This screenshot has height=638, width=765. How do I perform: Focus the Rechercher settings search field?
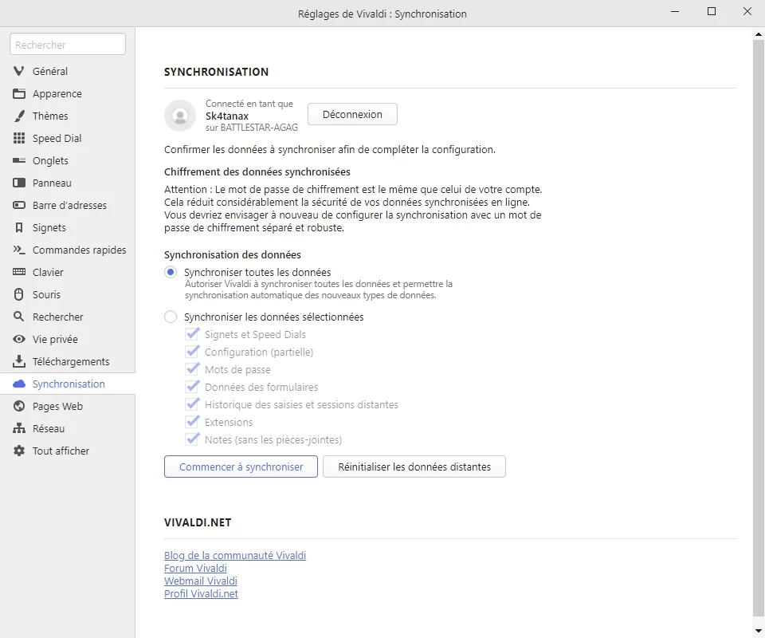click(x=67, y=45)
